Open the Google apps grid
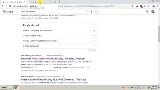 147,11
